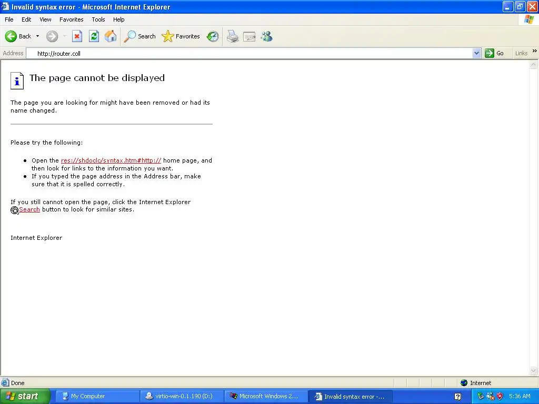Click the red Search link in page
Viewport: 539px width, 404px height.
click(x=29, y=209)
